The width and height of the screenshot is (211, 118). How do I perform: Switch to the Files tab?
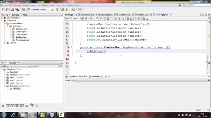pos(25,15)
